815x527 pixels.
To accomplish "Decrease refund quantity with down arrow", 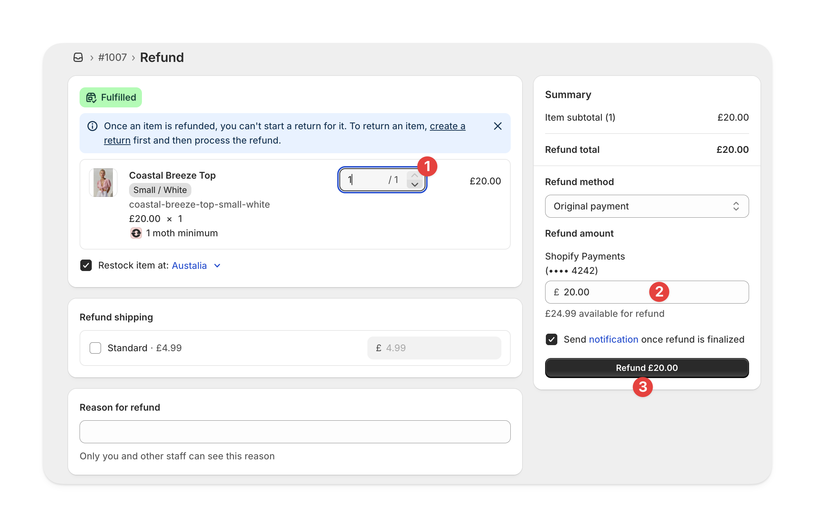I will [x=415, y=184].
